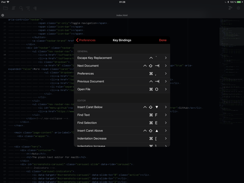Select the Indentation Increase row

click(x=122, y=145)
